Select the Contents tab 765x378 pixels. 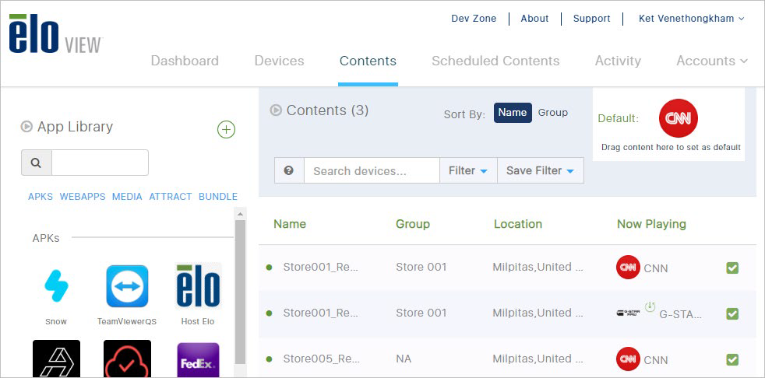[x=368, y=61]
